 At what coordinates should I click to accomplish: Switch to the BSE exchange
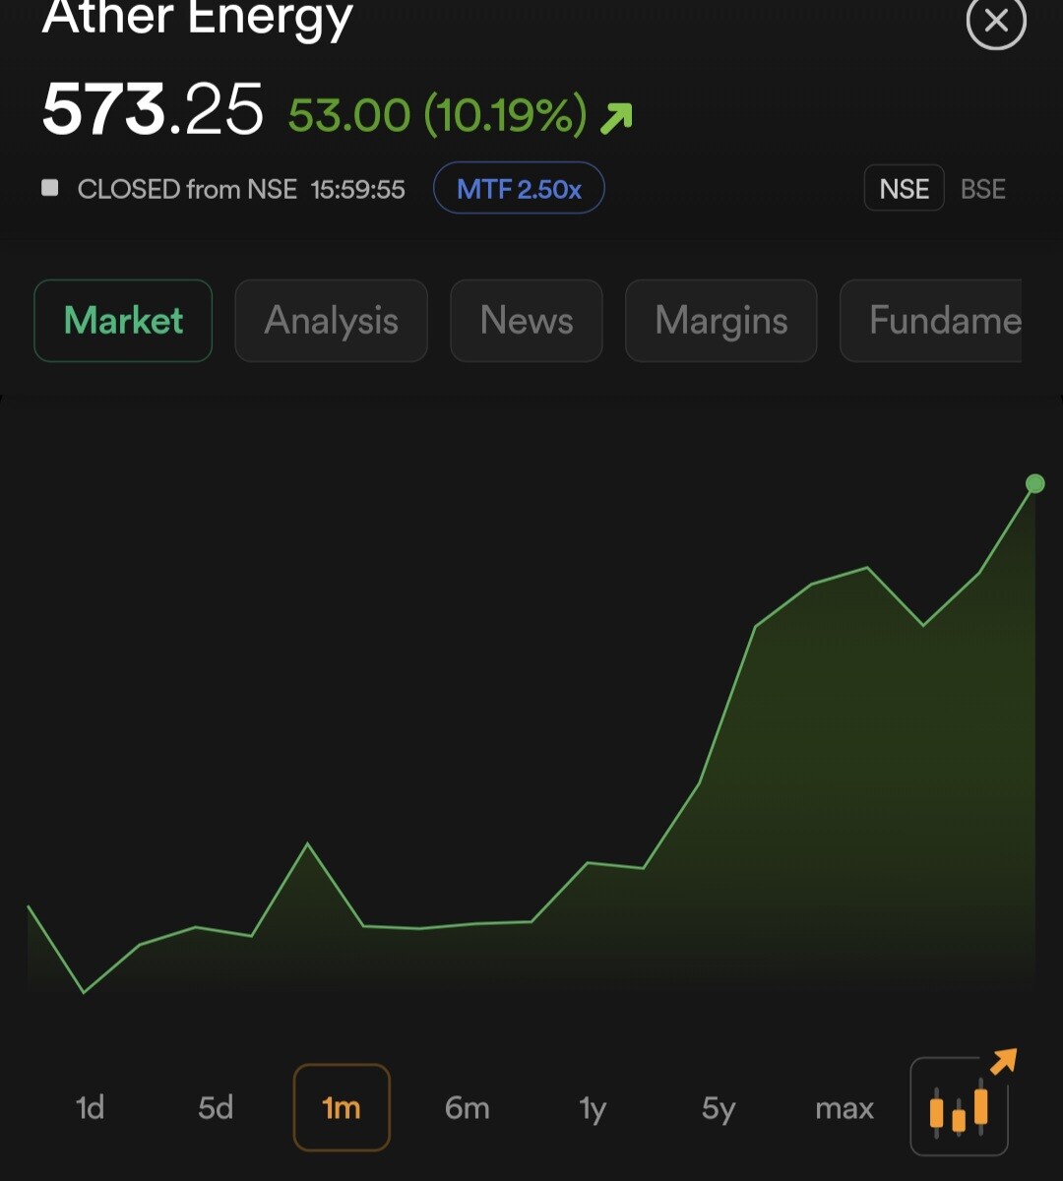982,189
